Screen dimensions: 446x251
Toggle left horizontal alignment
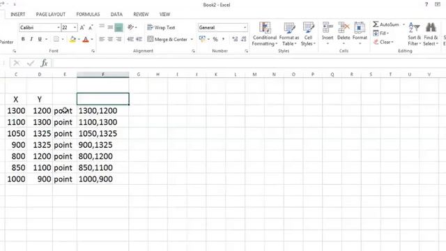(102, 39)
